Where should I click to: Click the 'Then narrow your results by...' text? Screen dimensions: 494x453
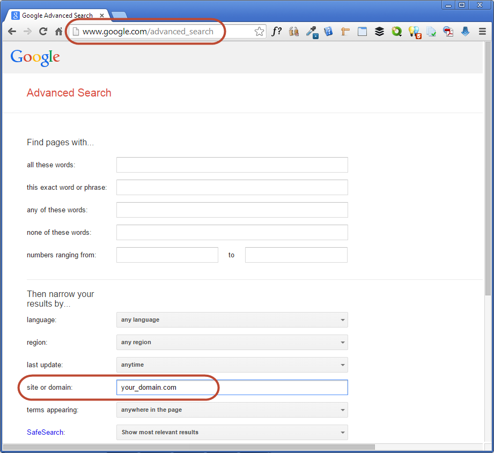coord(60,299)
